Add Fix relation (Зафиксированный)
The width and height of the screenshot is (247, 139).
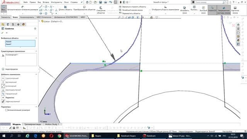coord(11,102)
